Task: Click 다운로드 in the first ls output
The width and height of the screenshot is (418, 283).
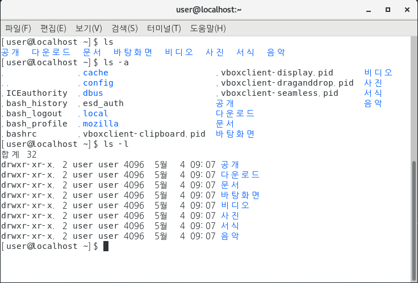Action: (51, 52)
